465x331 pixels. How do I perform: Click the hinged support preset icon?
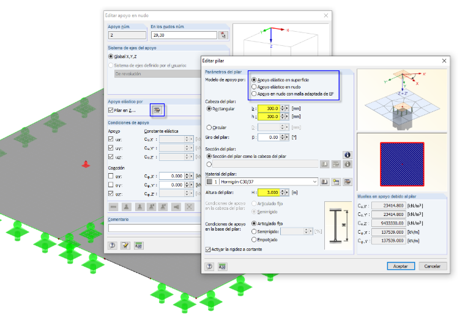tap(126, 207)
